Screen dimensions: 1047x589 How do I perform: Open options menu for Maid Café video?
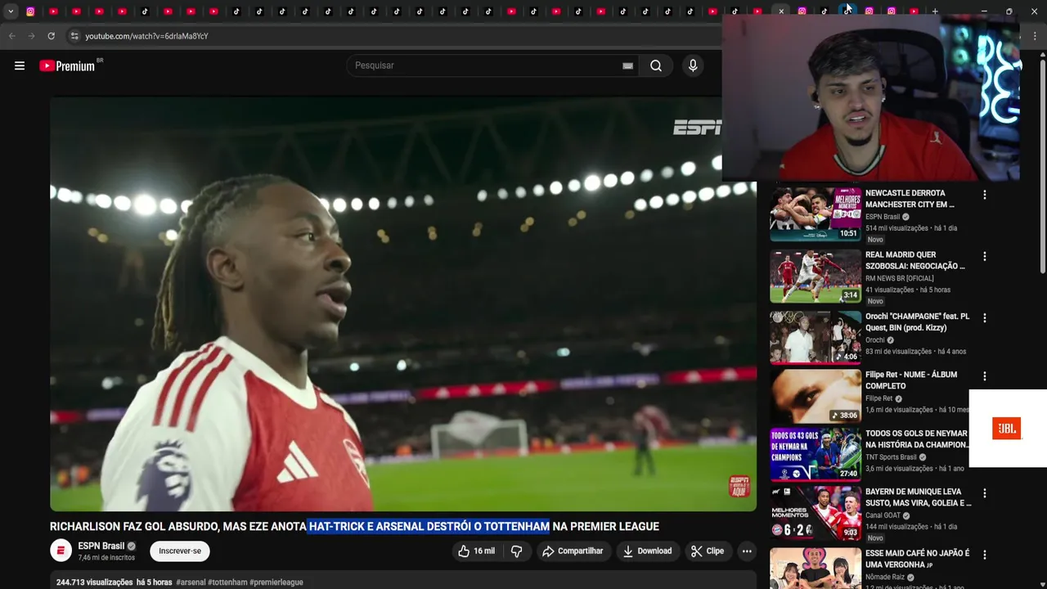tap(985, 555)
